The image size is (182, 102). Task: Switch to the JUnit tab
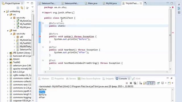136,79
